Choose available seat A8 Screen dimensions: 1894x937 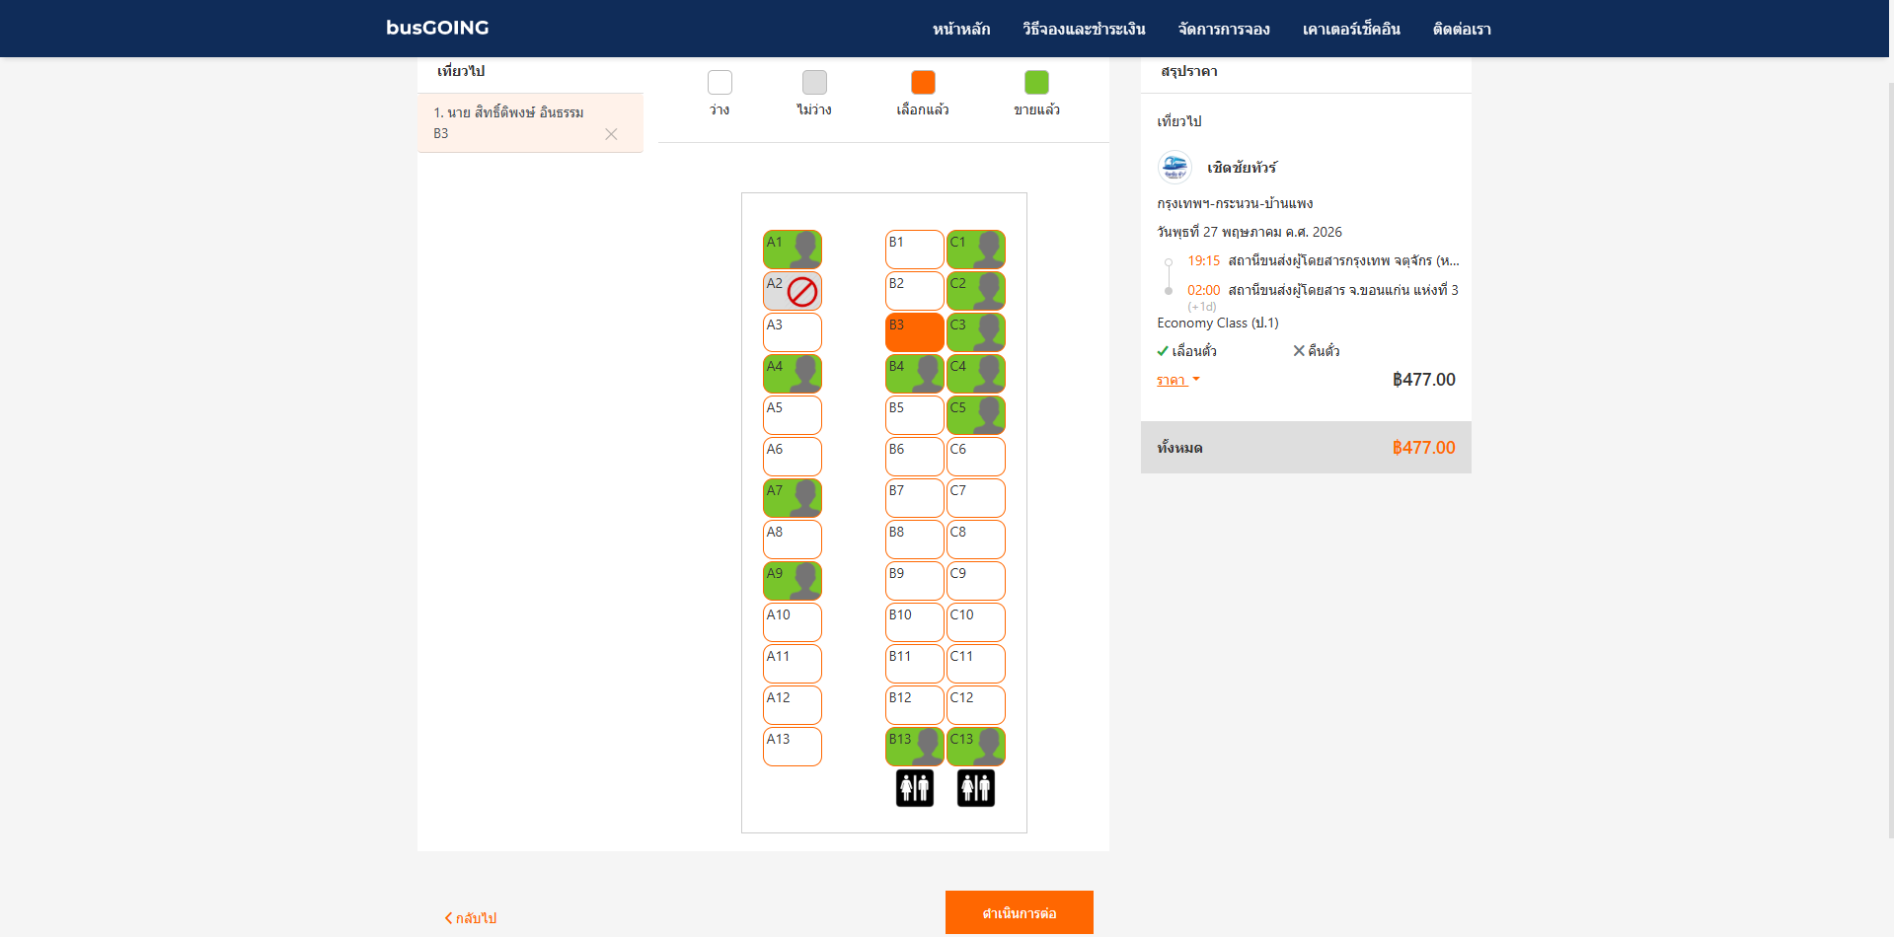793,540
